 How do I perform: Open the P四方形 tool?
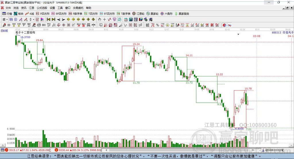(43, 14)
